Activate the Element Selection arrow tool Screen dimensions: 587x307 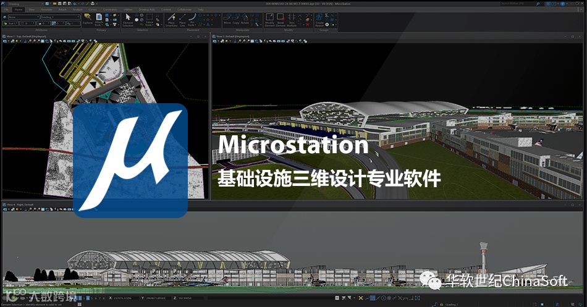(128, 20)
